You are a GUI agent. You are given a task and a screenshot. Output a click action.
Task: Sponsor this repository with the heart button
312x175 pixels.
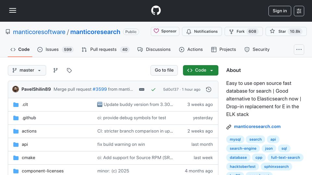(165, 31)
